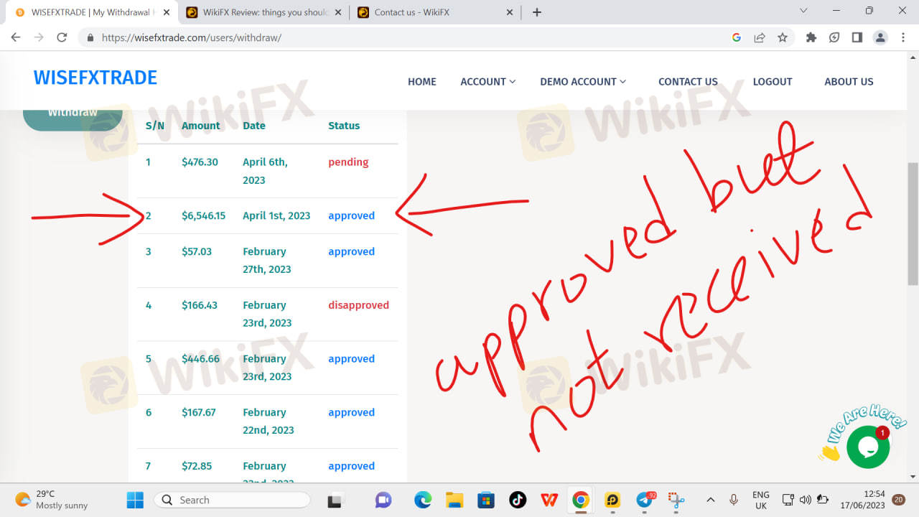Open the notification count badge showing 20
Screen dimensions: 919x517
pyautogui.click(x=899, y=500)
